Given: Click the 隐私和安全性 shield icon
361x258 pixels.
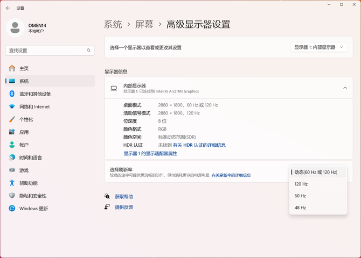Looking at the screenshot, I should click(x=12, y=196).
